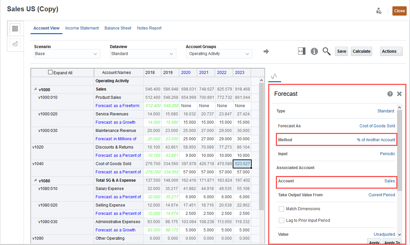
Task: Check the Match Dimensions box
Action: [x=282, y=209]
